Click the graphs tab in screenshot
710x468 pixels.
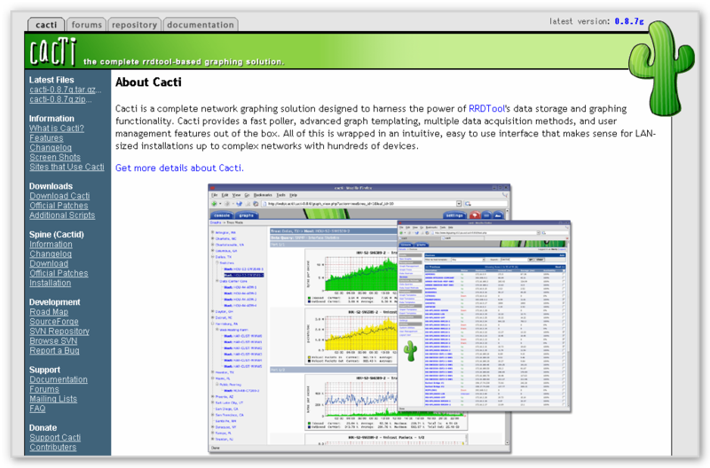247,215
